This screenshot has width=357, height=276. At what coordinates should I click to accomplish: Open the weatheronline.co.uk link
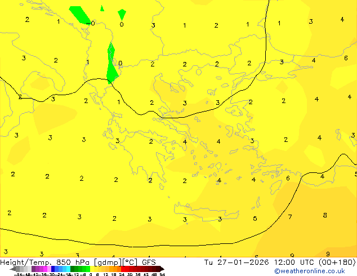point(310,271)
